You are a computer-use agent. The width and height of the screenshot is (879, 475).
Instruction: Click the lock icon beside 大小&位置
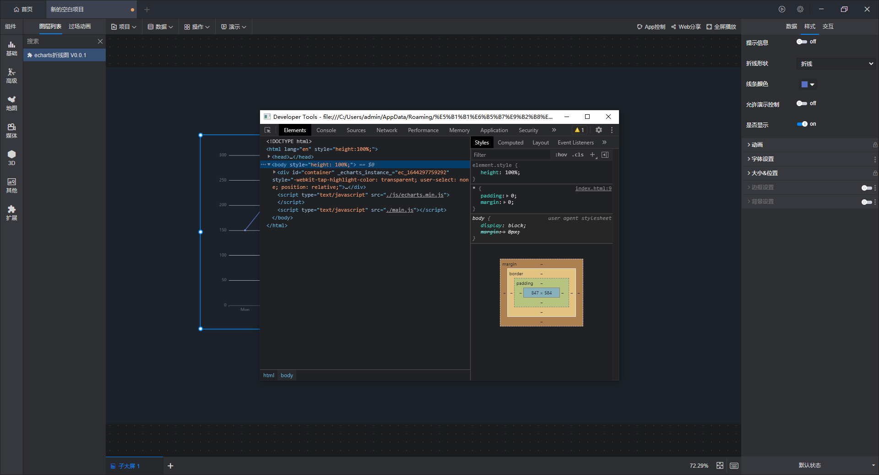point(875,173)
